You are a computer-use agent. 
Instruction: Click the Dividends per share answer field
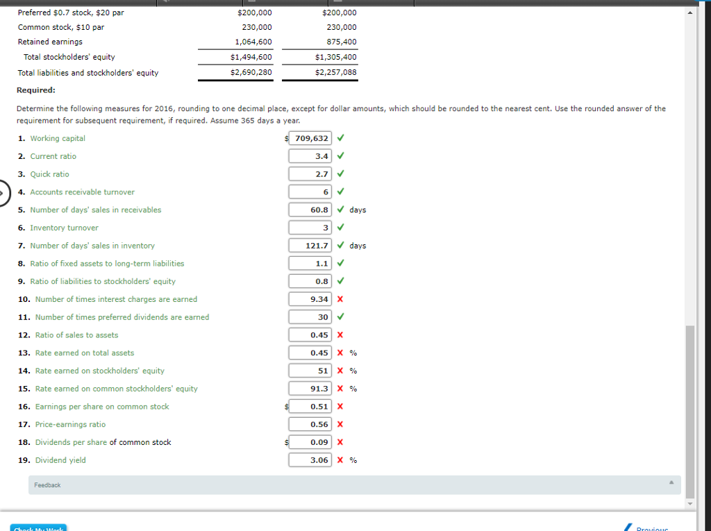pos(310,441)
